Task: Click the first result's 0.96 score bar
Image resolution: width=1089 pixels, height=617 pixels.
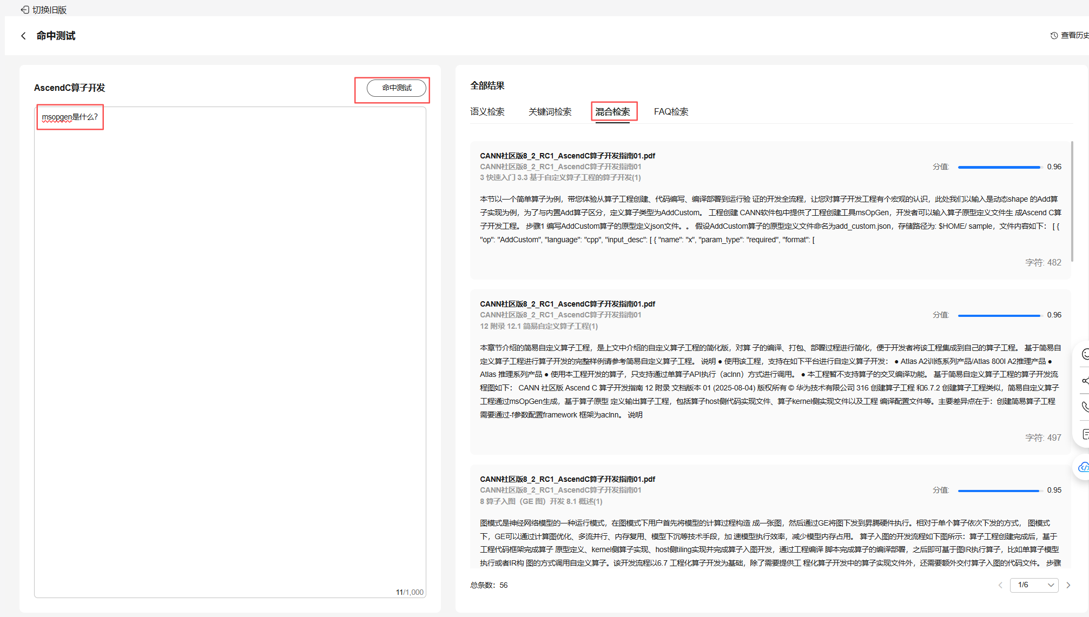Action: [x=999, y=167]
